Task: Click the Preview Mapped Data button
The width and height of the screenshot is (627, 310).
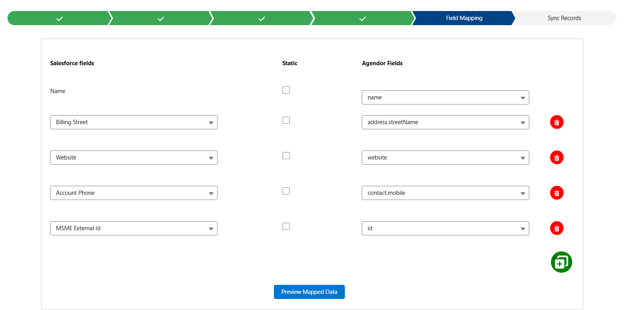Action: [309, 292]
